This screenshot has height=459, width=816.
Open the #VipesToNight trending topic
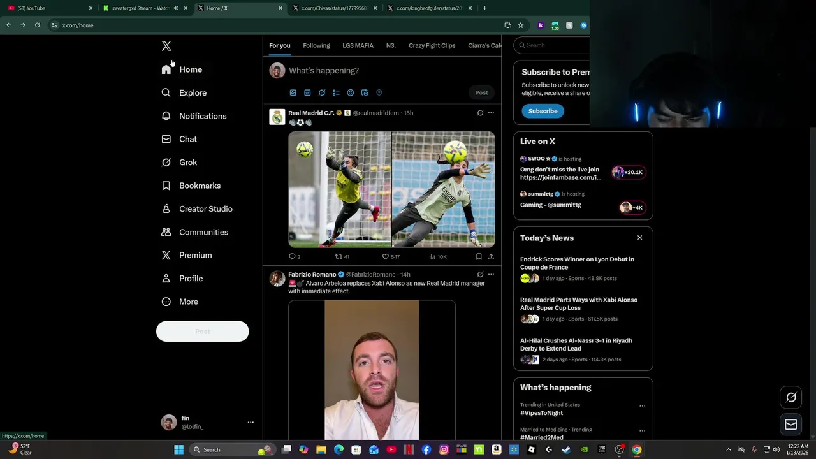click(541, 413)
